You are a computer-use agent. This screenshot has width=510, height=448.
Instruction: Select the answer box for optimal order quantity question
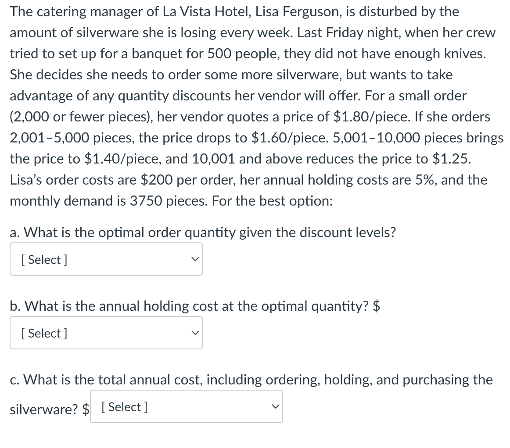click(x=105, y=259)
